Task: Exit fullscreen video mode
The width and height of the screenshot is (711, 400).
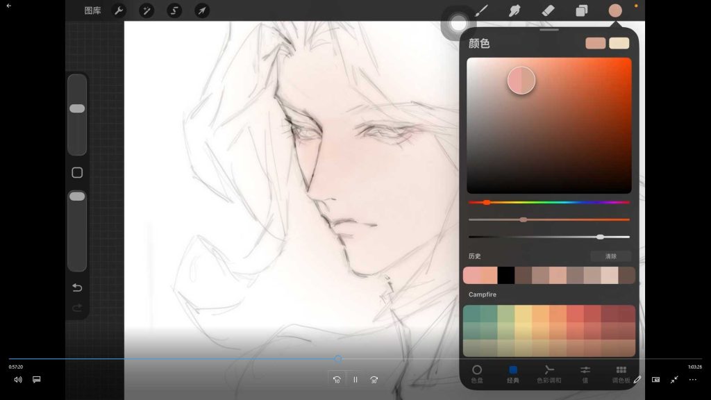Action: coord(674,380)
